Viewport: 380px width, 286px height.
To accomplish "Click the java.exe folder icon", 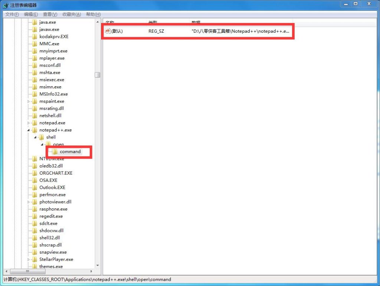I will point(35,22).
